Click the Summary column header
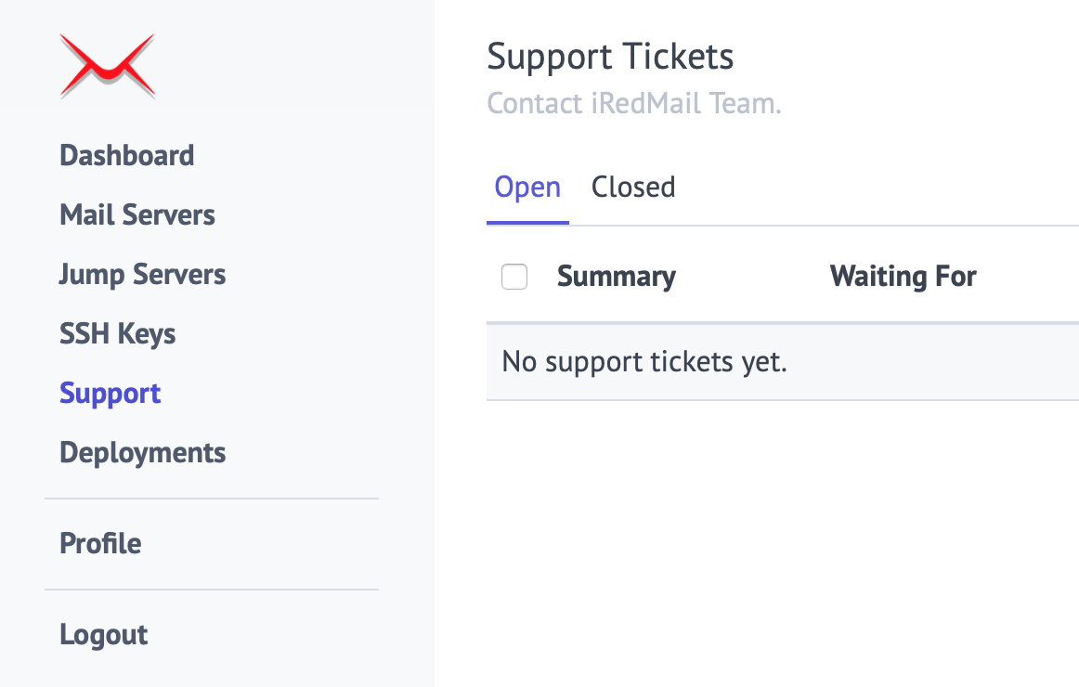 (x=617, y=277)
